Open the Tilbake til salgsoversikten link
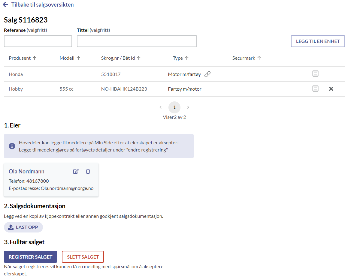The image size is (348, 279). click(x=42, y=5)
